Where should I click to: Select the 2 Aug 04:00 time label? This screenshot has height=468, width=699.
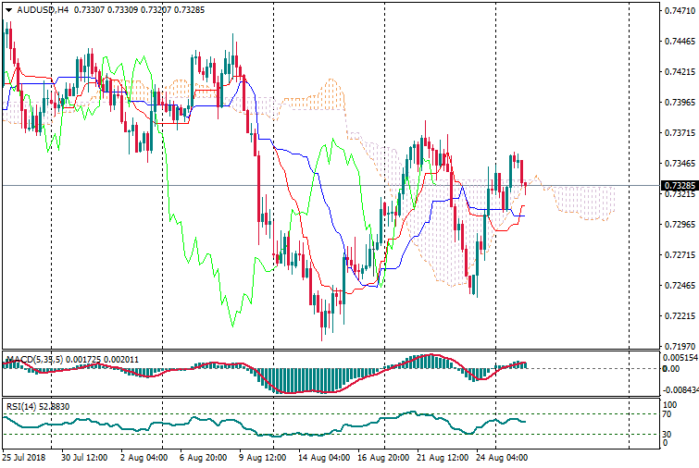point(144,457)
